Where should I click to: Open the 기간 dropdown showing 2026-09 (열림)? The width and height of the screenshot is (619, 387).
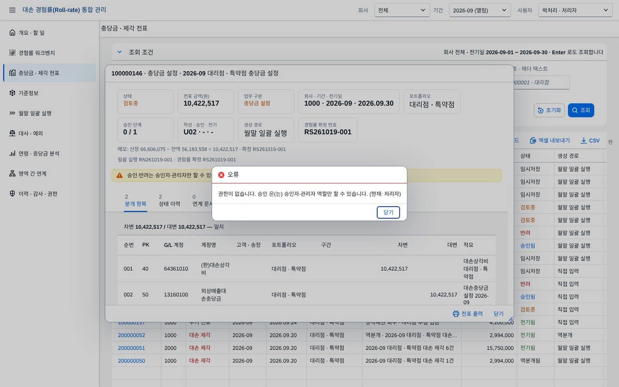coord(480,10)
